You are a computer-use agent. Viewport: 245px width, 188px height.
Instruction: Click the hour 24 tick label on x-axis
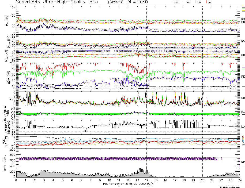tap(239, 180)
